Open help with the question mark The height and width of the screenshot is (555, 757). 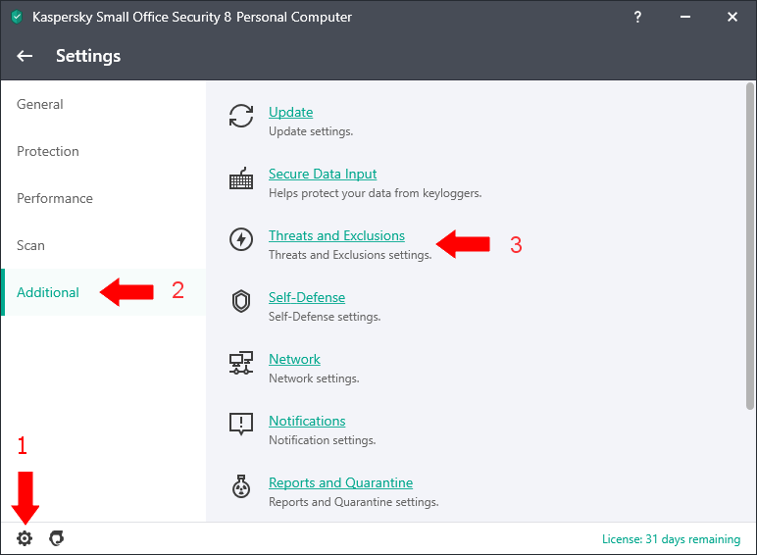coord(637,17)
